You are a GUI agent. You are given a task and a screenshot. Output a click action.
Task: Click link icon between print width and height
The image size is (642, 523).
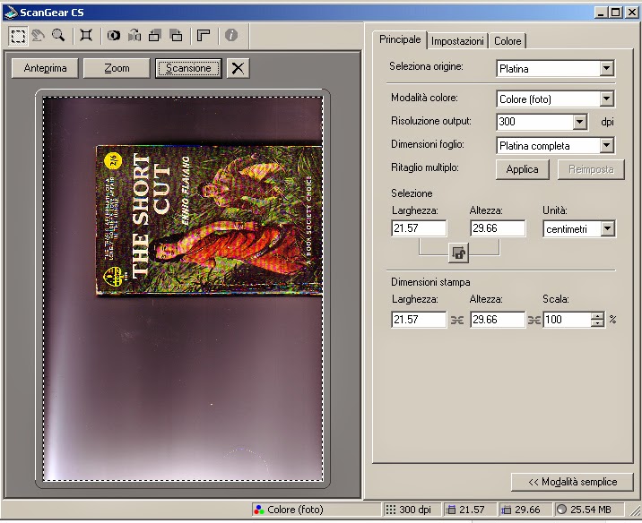pyautogui.click(x=457, y=320)
